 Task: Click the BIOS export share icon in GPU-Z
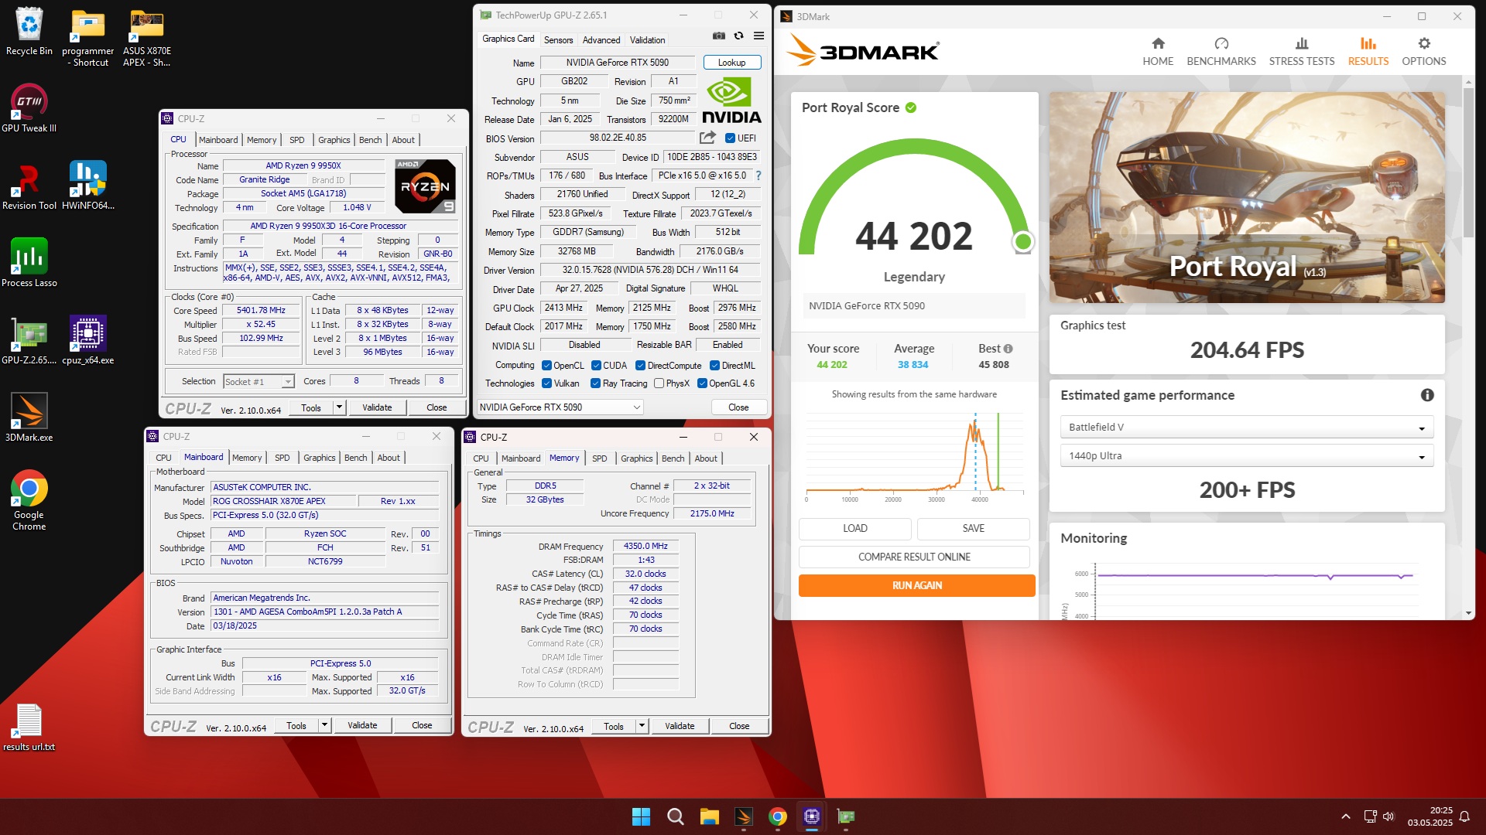(707, 138)
